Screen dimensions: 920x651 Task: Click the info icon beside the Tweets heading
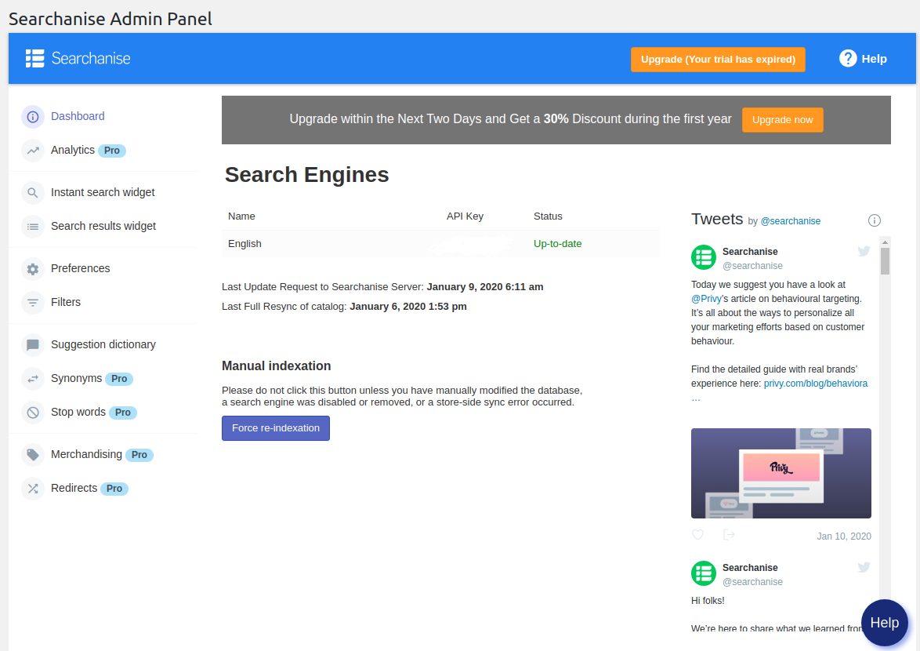[874, 220]
